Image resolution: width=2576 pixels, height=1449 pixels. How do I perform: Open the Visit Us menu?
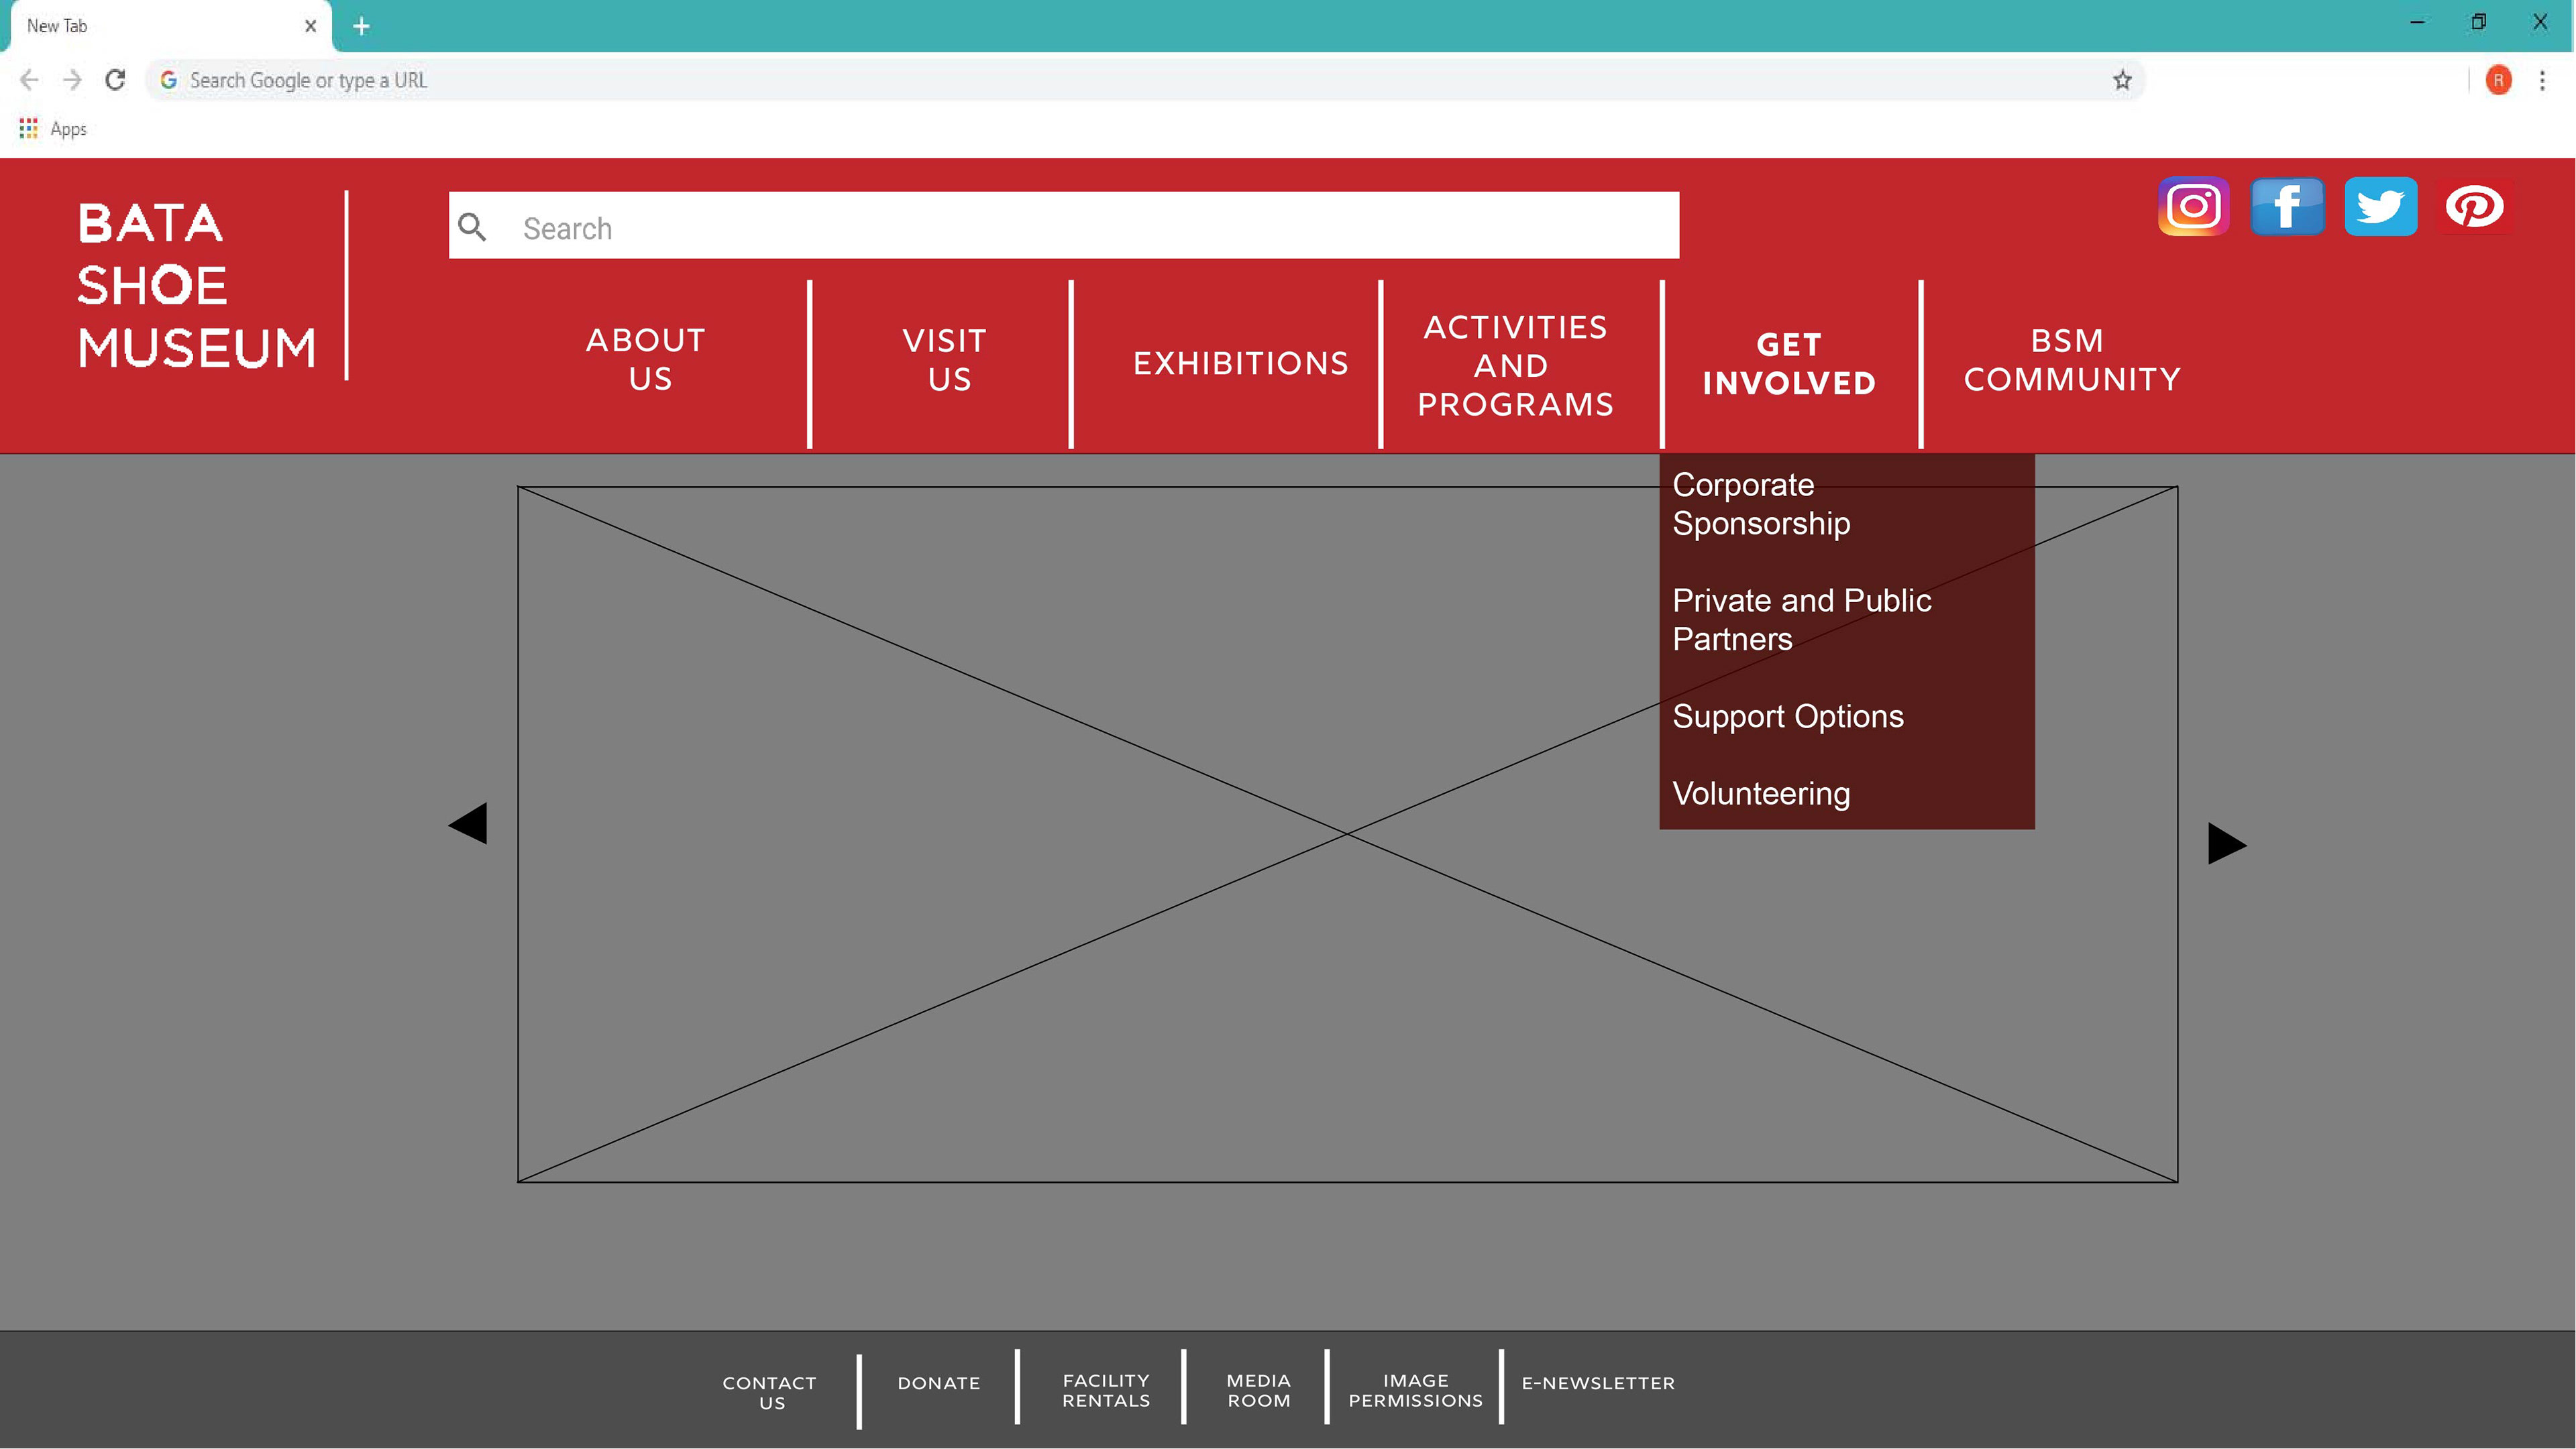tap(945, 360)
